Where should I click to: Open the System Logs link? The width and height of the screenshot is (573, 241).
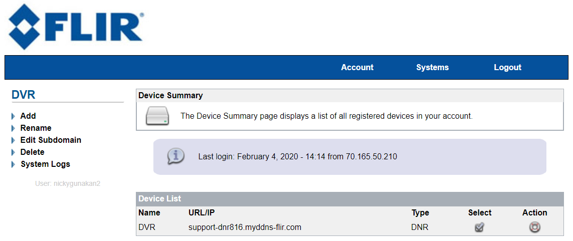pyautogui.click(x=45, y=164)
